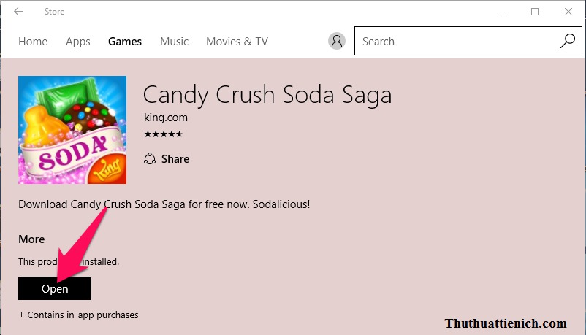The height and width of the screenshot is (335, 586).
Task: Go to the Home tab
Action: click(x=33, y=42)
